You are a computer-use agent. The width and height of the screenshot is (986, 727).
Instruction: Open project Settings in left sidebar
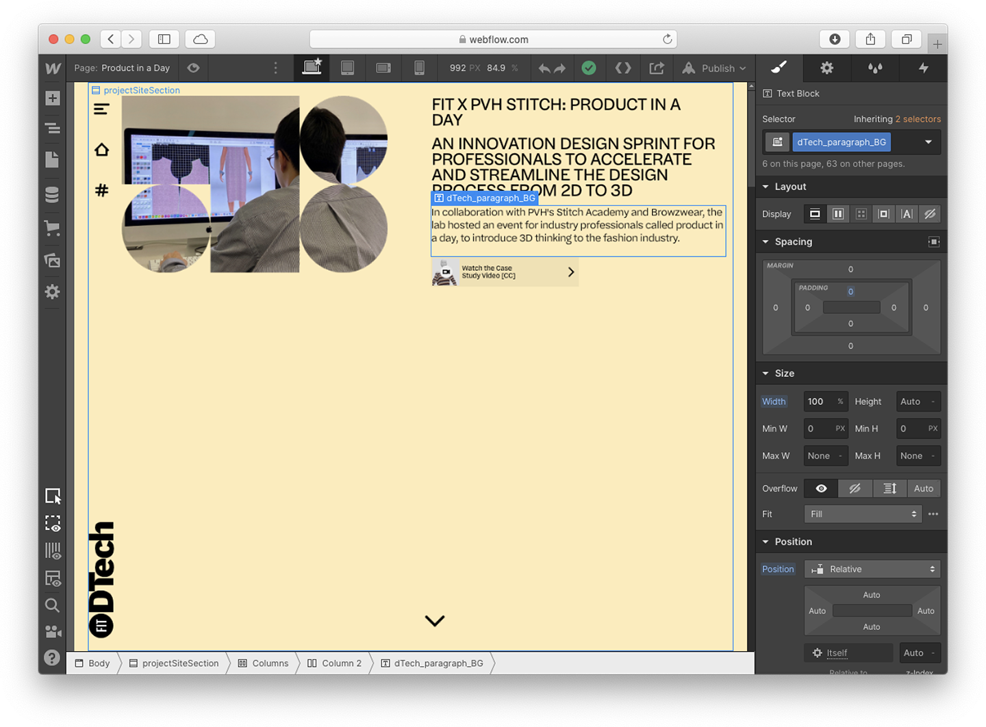[53, 292]
